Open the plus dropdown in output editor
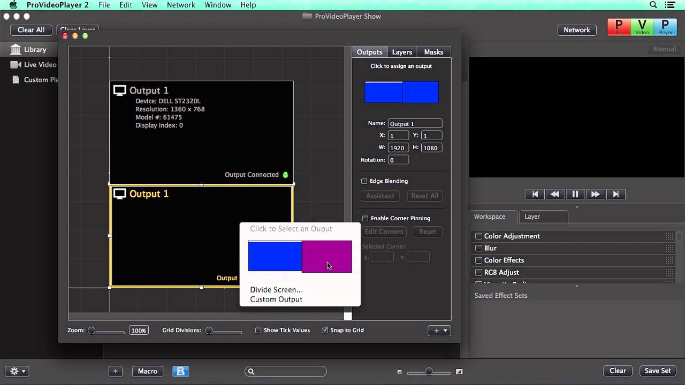Image resolution: width=685 pixels, height=385 pixels. [439, 330]
